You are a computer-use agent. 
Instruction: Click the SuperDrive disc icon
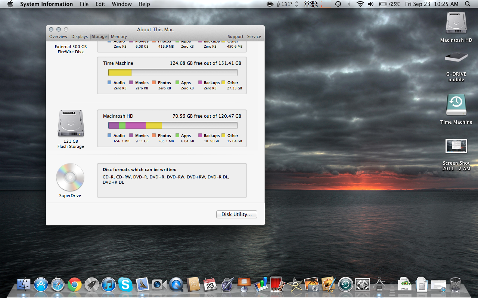click(70, 177)
